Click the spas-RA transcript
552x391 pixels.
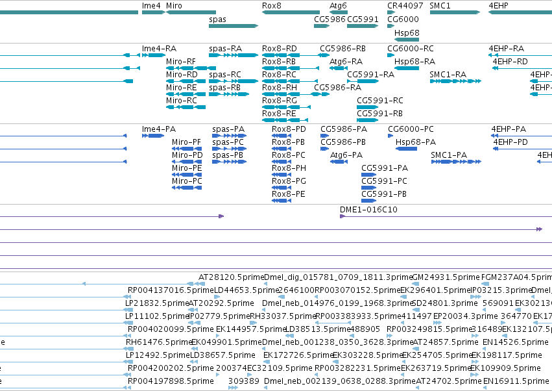coord(234,55)
